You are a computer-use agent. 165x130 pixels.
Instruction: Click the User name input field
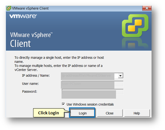click(92, 84)
